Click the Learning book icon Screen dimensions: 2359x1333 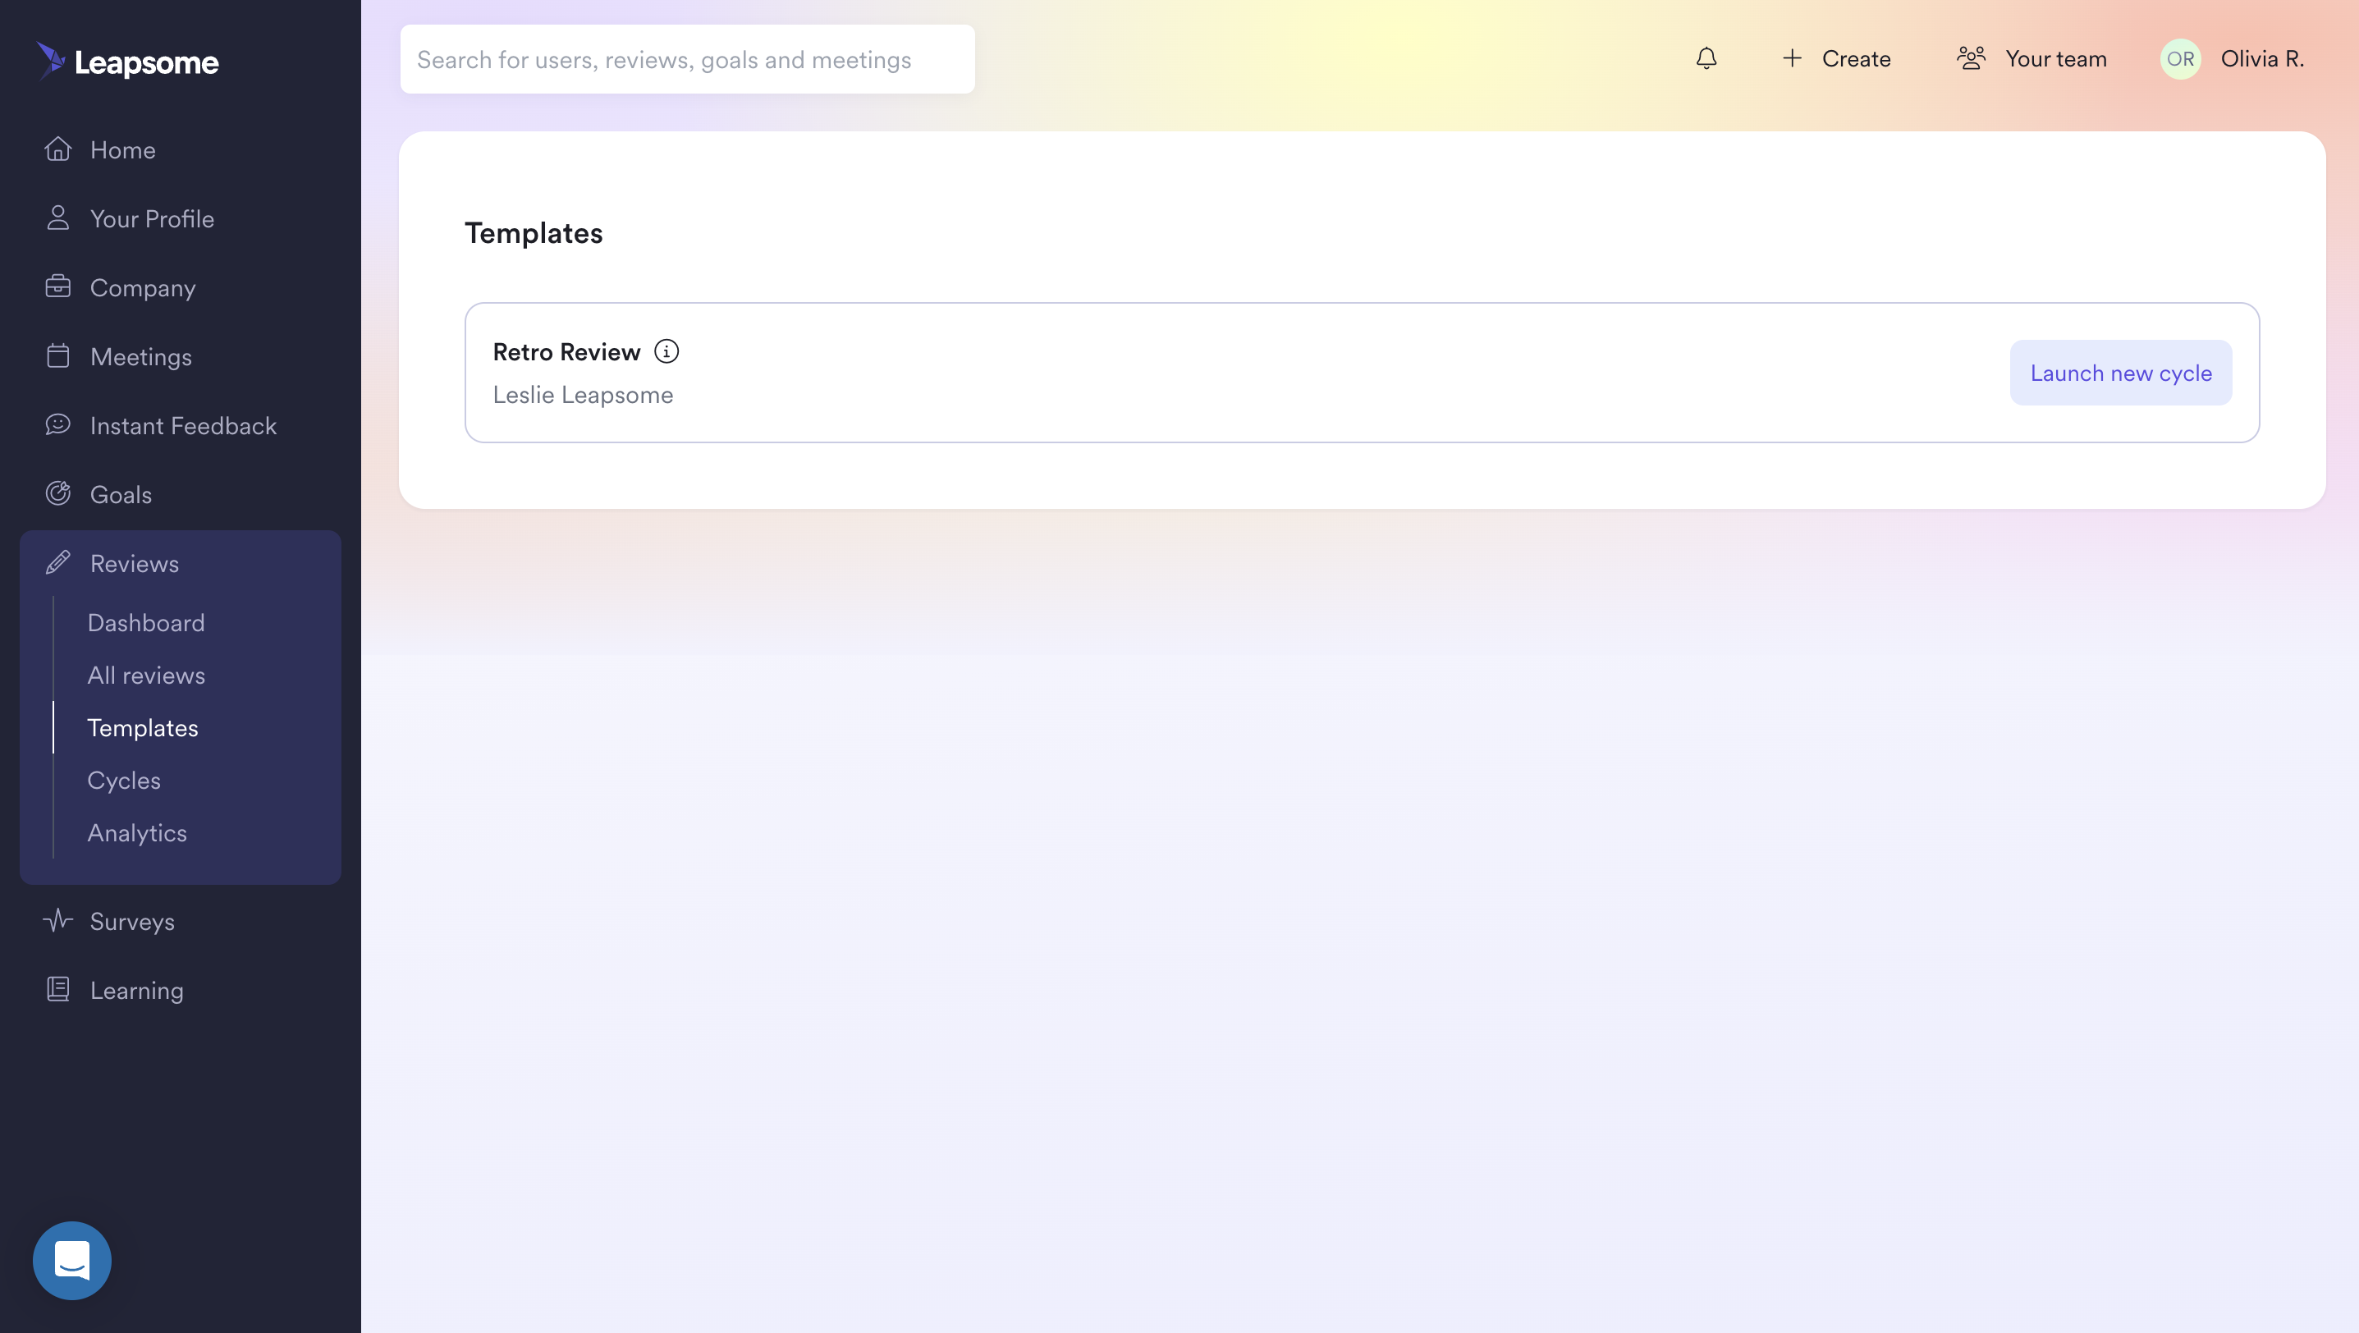click(x=57, y=990)
